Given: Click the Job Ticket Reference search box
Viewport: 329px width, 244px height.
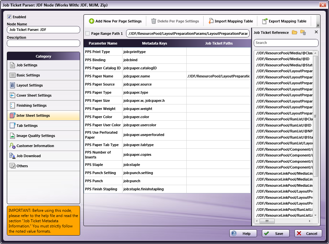Looking at the screenshot, I should 286,43.
